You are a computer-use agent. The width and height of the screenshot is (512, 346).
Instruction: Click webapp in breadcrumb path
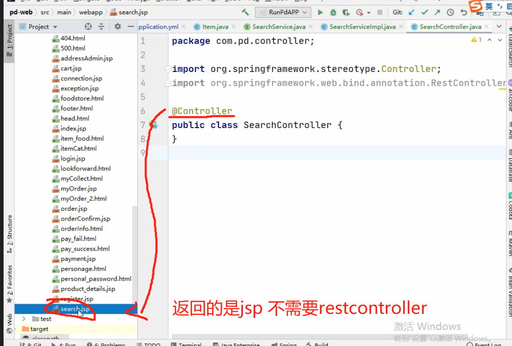(91, 12)
